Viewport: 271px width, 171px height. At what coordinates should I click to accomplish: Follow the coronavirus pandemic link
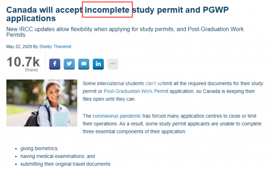tap(117, 116)
